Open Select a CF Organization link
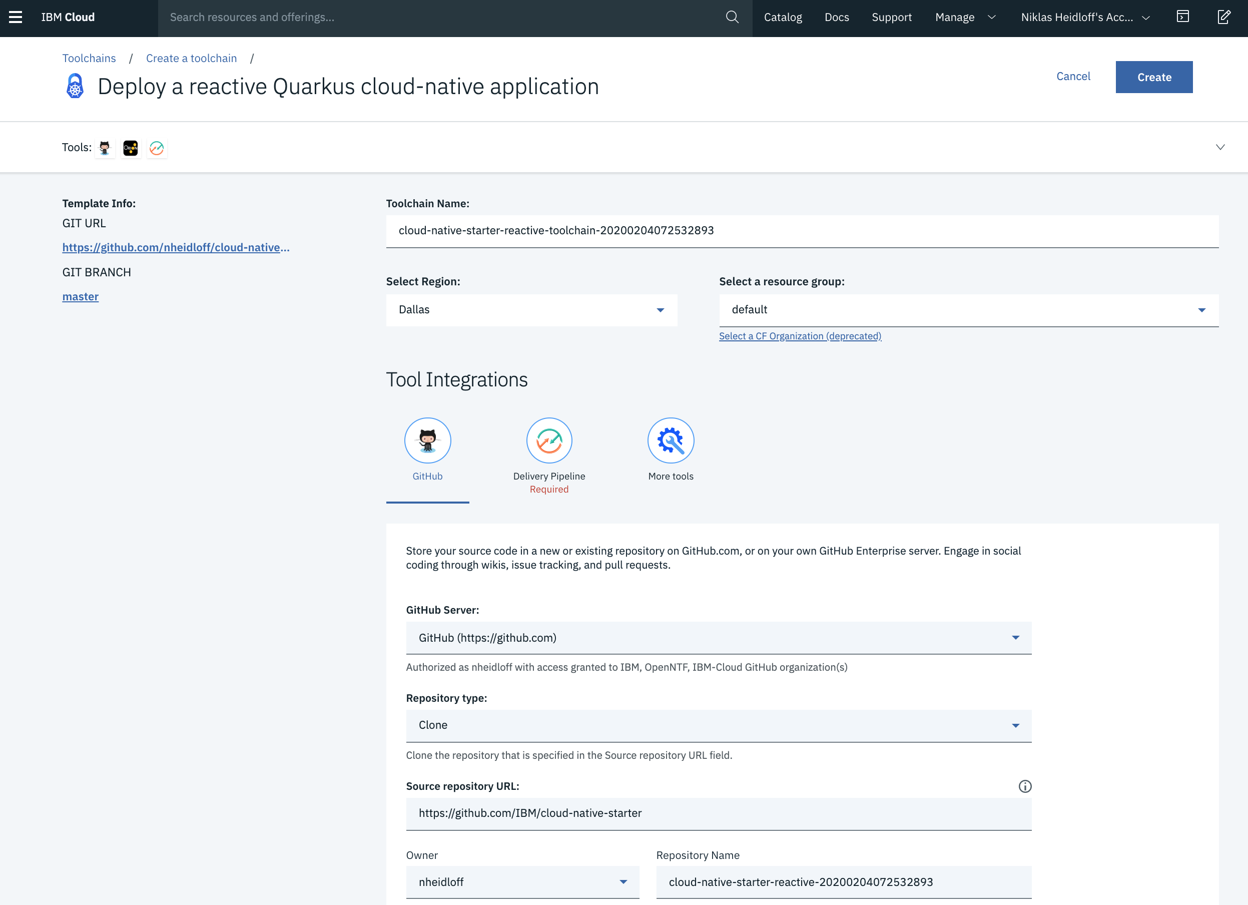The width and height of the screenshot is (1248, 905). (800, 336)
